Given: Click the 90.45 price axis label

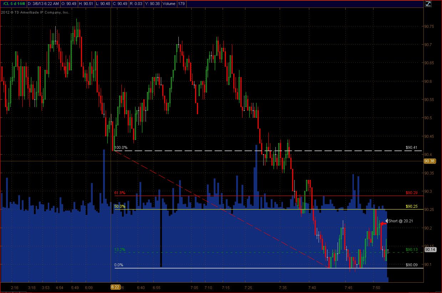Looking at the screenshot, I should (x=429, y=136).
